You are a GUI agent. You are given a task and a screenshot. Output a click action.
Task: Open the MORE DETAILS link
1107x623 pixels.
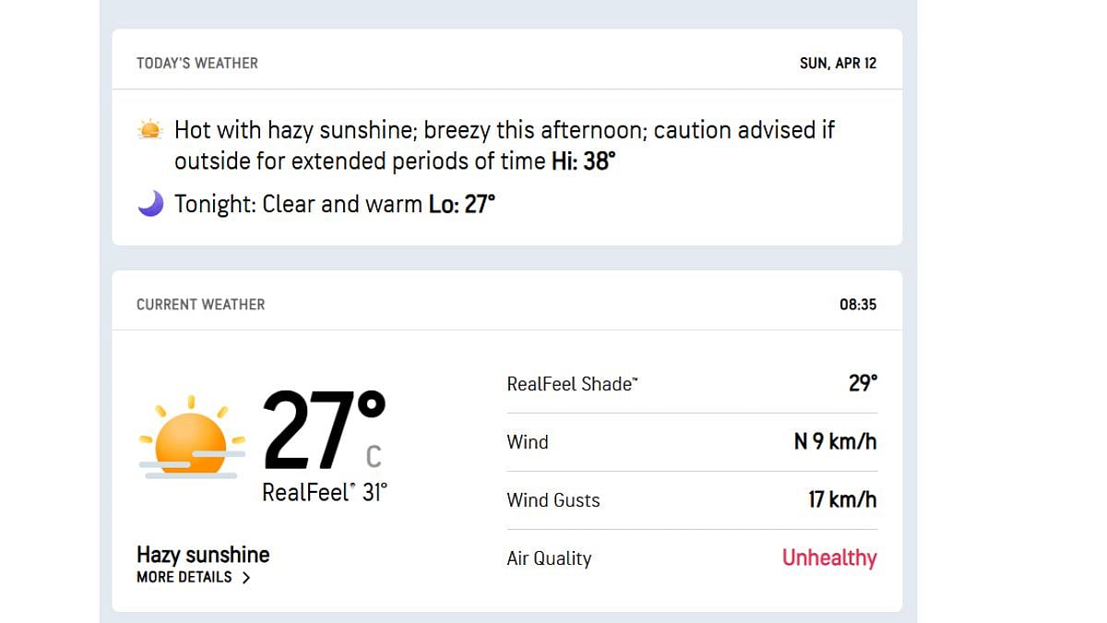(x=184, y=577)
